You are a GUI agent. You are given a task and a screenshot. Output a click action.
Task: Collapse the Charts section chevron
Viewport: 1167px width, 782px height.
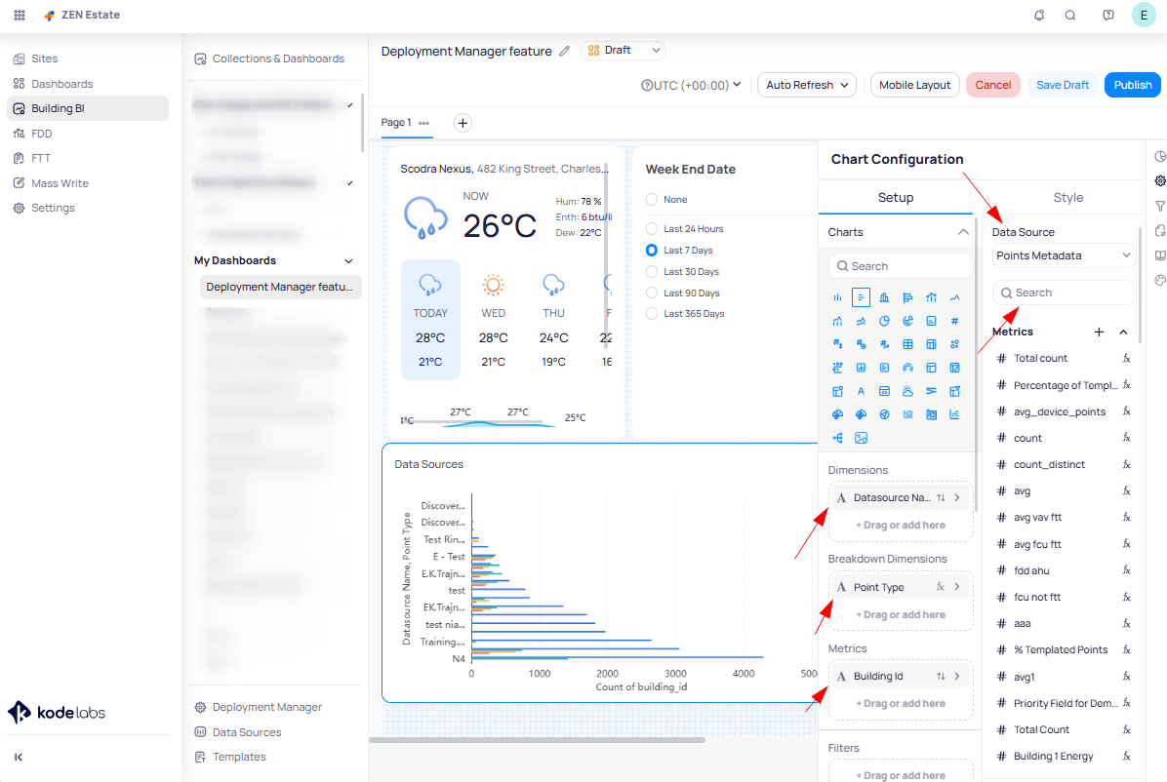pyautogui.click(x=963, y=232)
